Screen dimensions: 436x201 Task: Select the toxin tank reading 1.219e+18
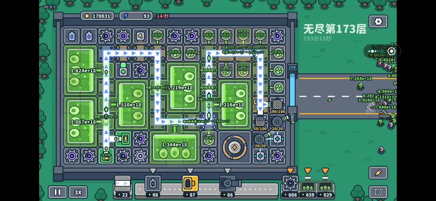point(184,87)
